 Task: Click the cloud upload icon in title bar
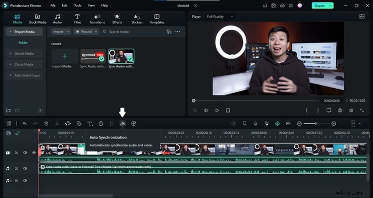282,5
